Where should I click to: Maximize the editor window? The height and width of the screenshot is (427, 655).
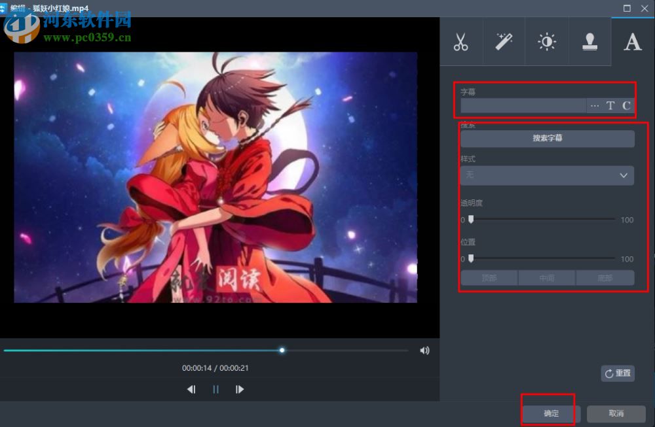tap(627, 9)
